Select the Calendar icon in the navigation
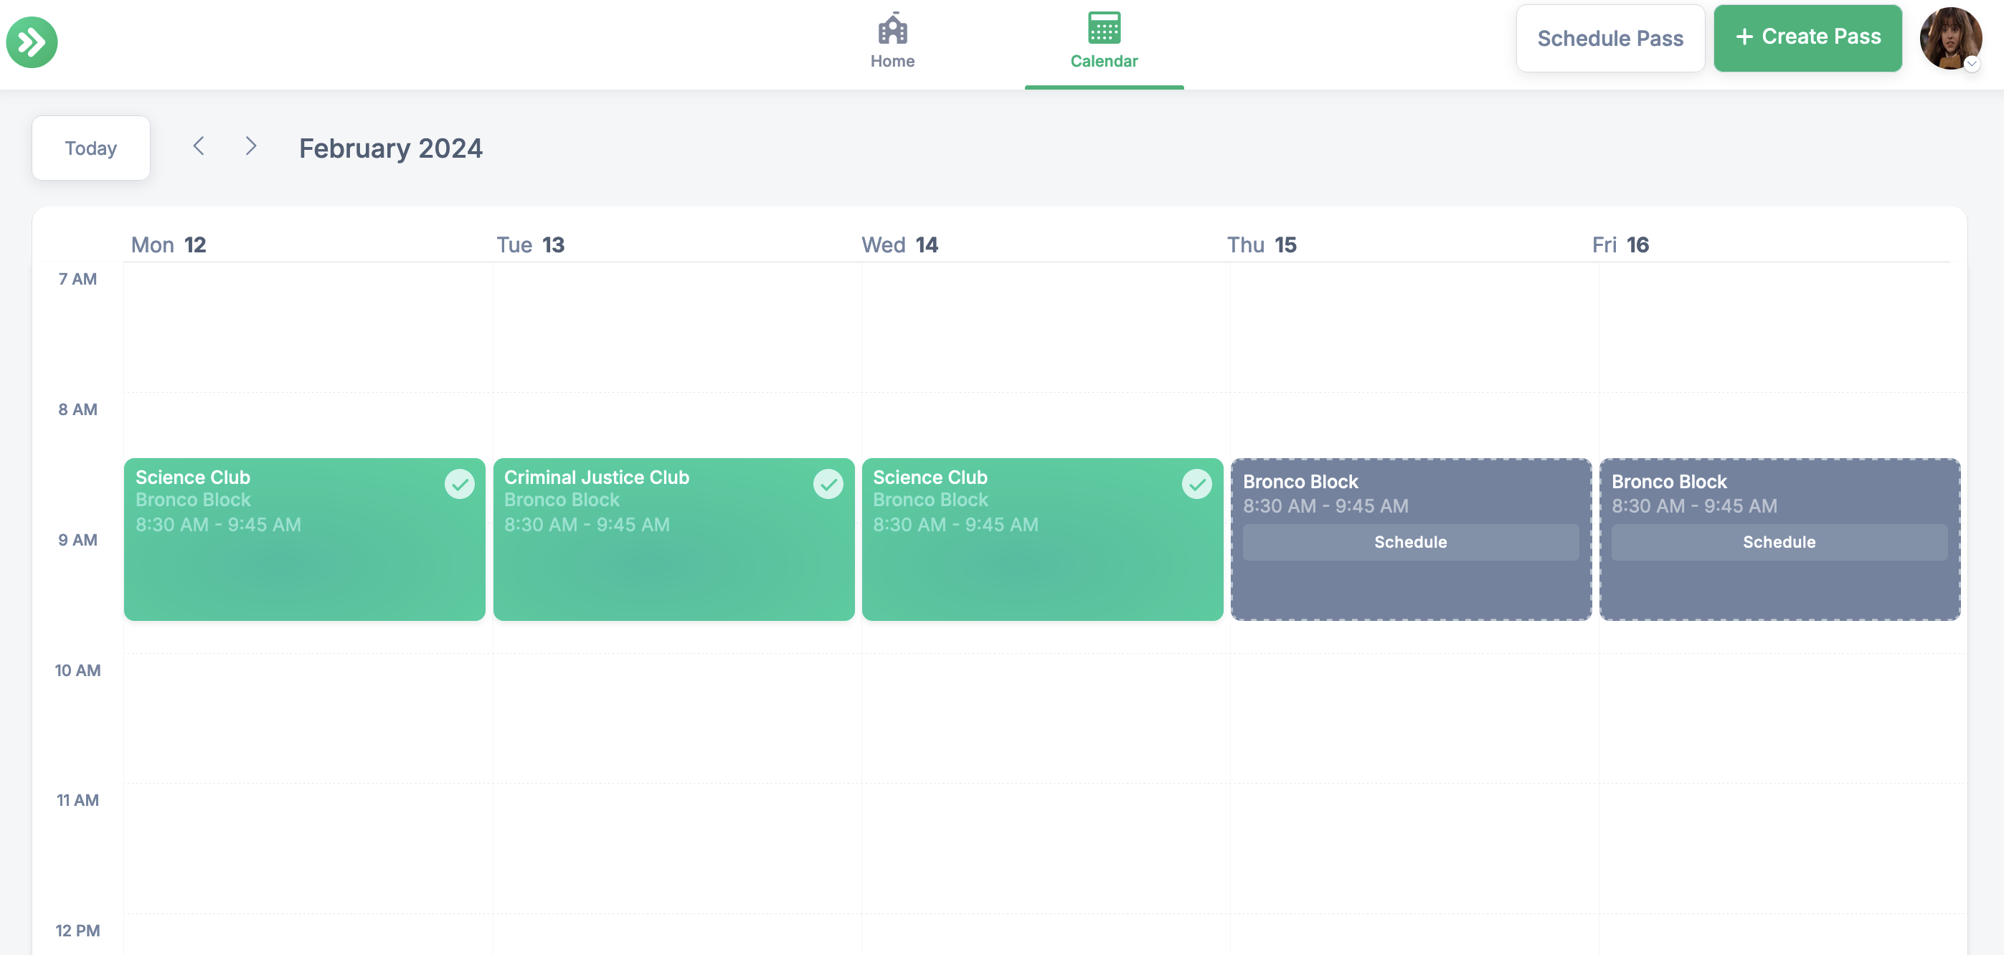 click(1104, 28)
